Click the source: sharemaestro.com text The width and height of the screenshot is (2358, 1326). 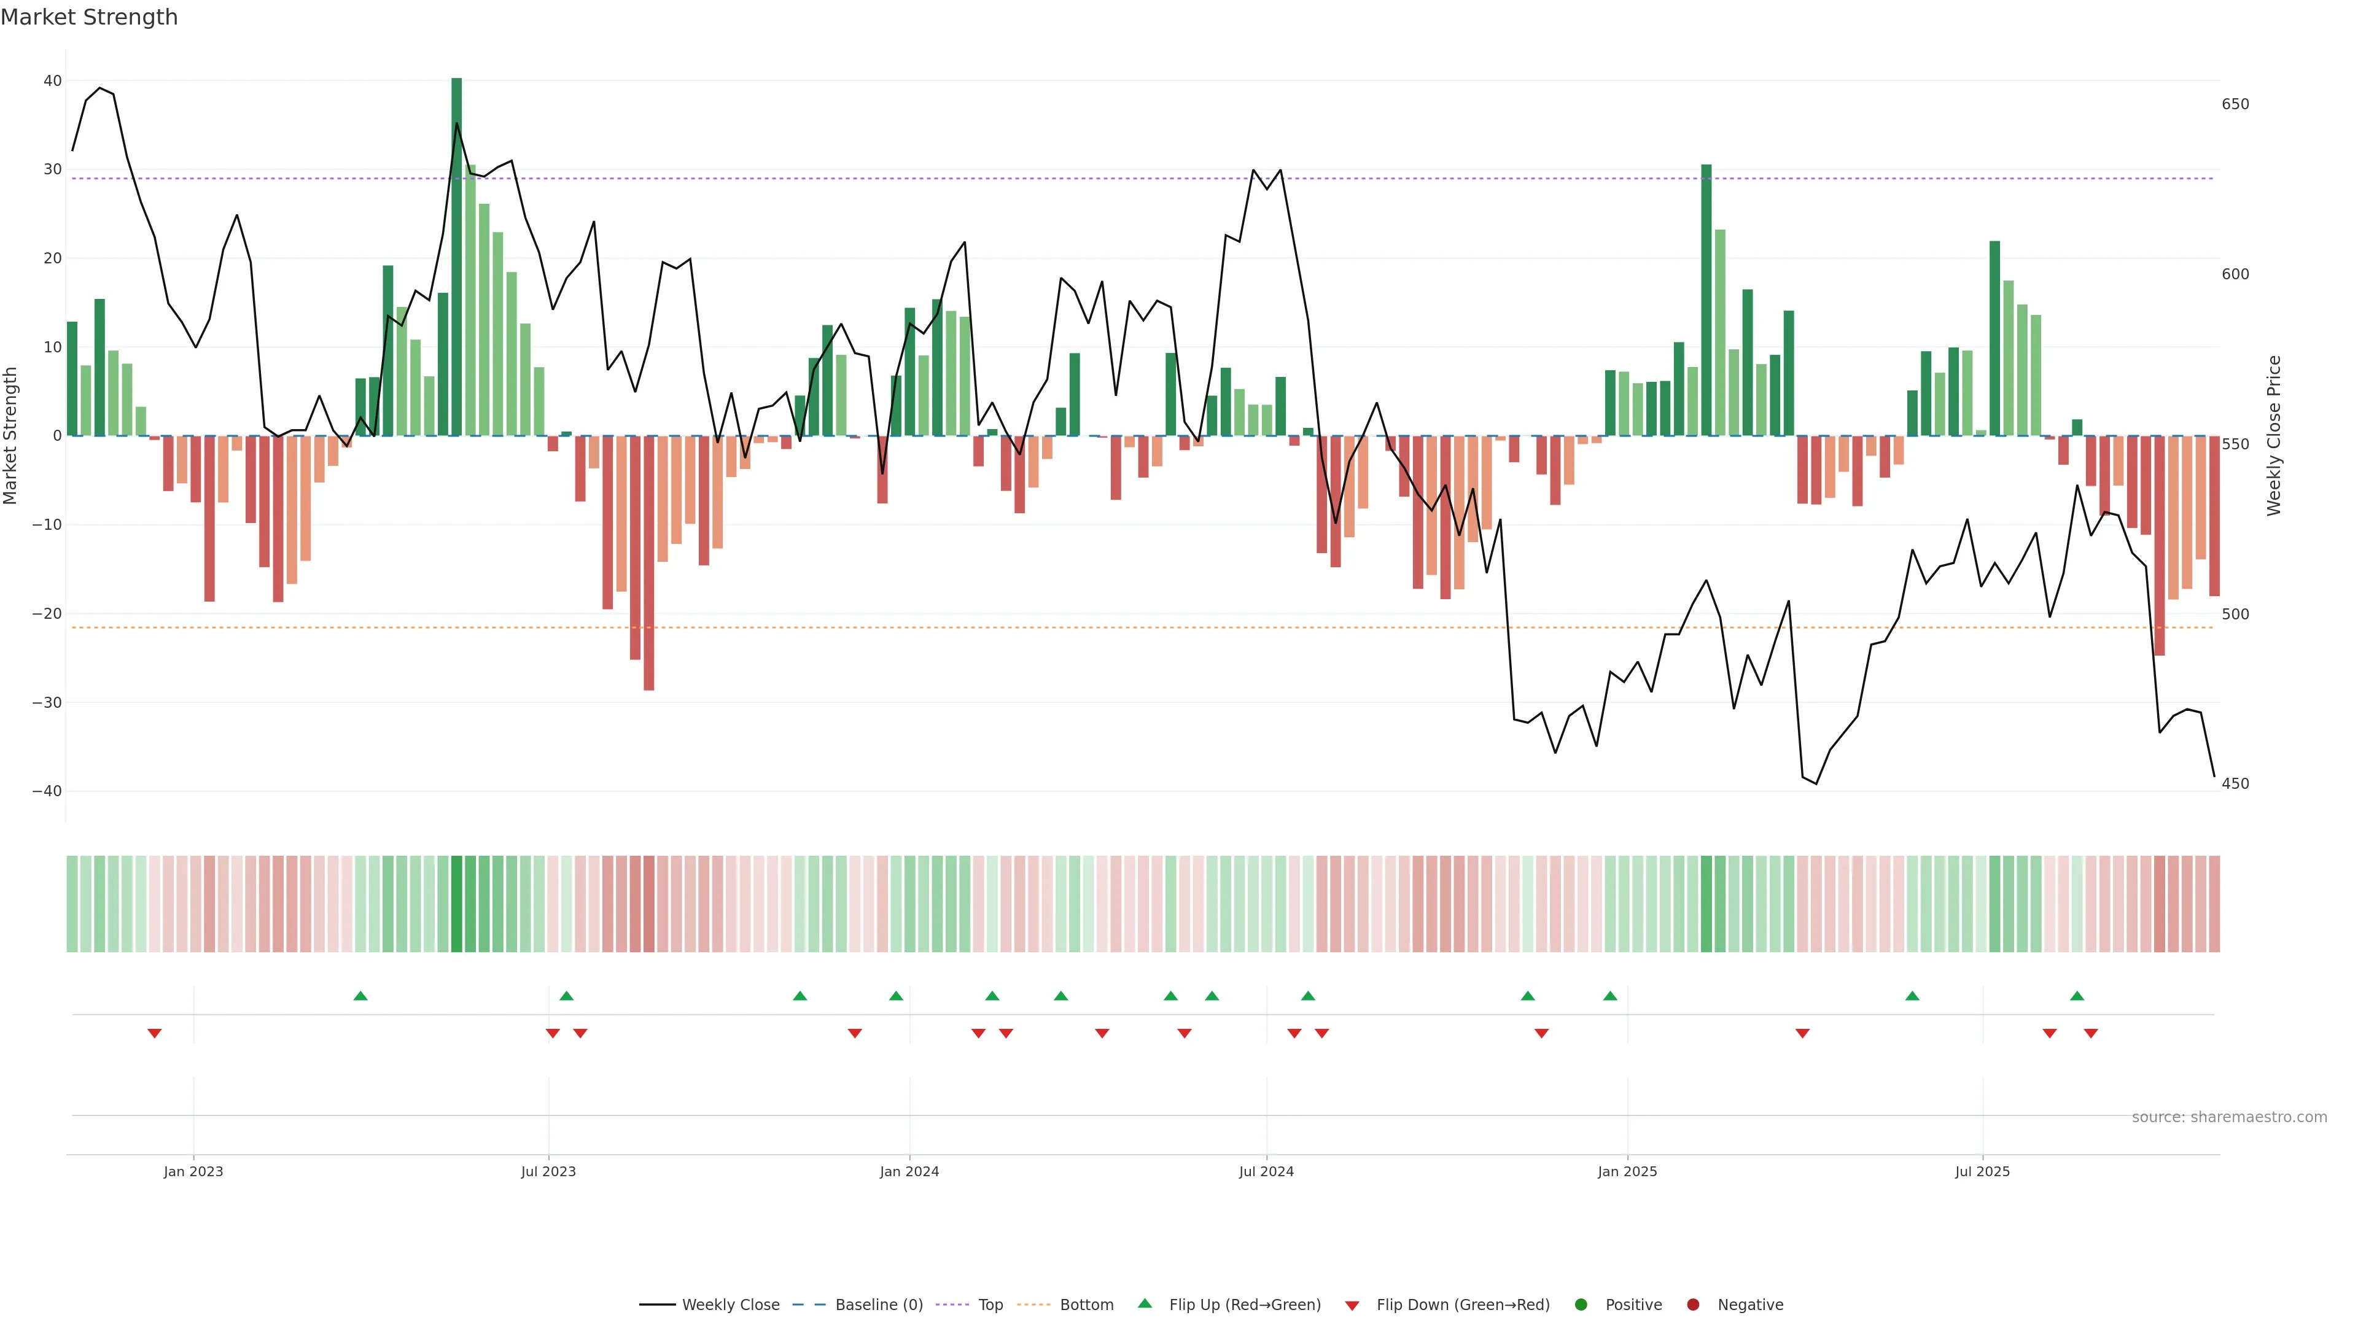click(2229, 1117)
